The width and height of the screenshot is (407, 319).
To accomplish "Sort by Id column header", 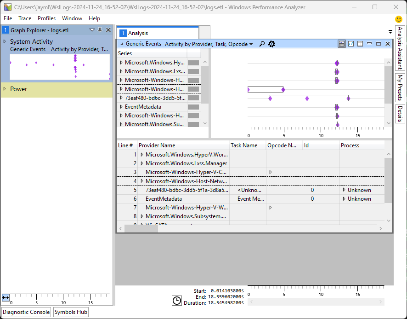I will click(x=321, y=145).
